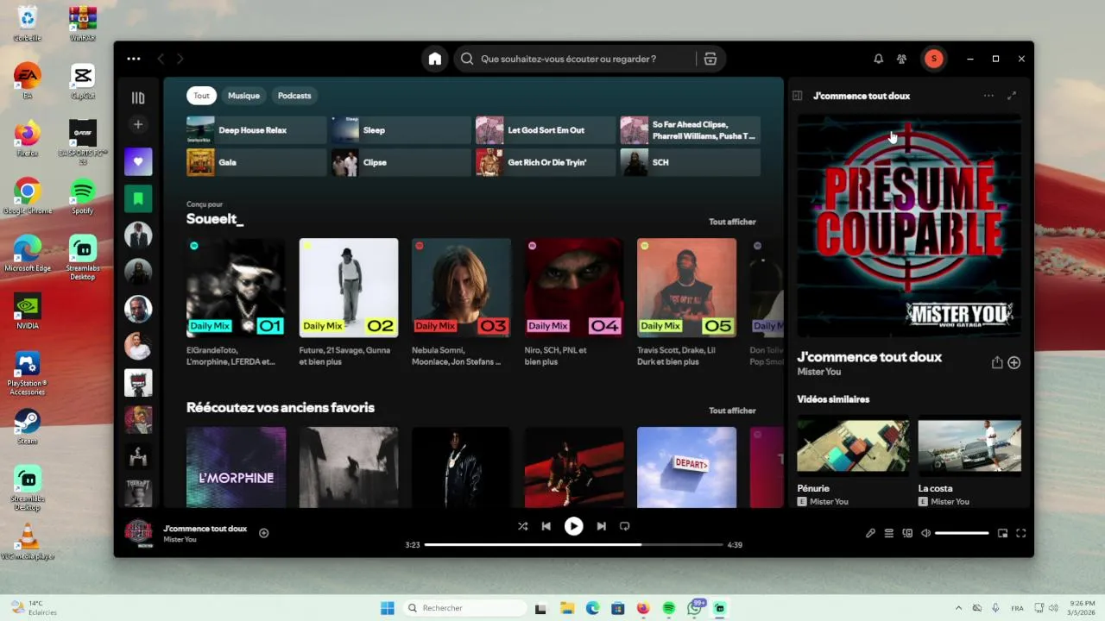Show hidden system tray icons
Image resolution: width=1105 pixels, height=621 pixels.
point(958,608)
